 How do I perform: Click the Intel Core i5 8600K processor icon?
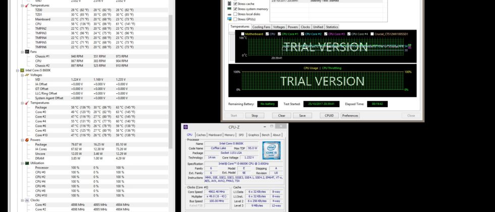click(x=22, y=70)
